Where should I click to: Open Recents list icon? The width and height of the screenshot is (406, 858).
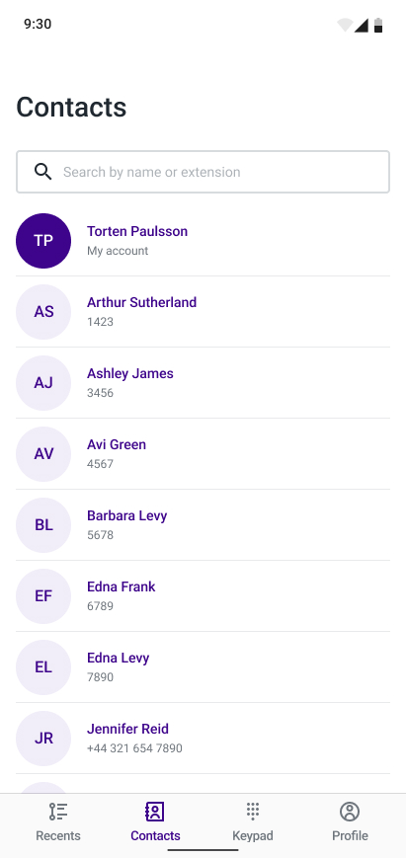[x=58, y=812]
